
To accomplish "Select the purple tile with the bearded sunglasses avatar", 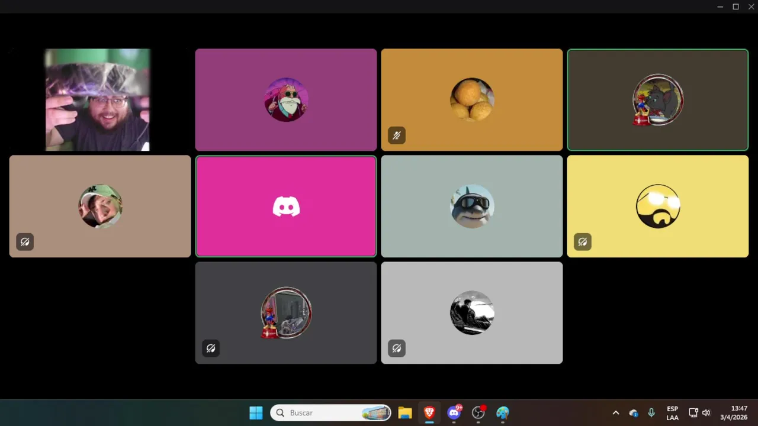I will pos(286,99).
